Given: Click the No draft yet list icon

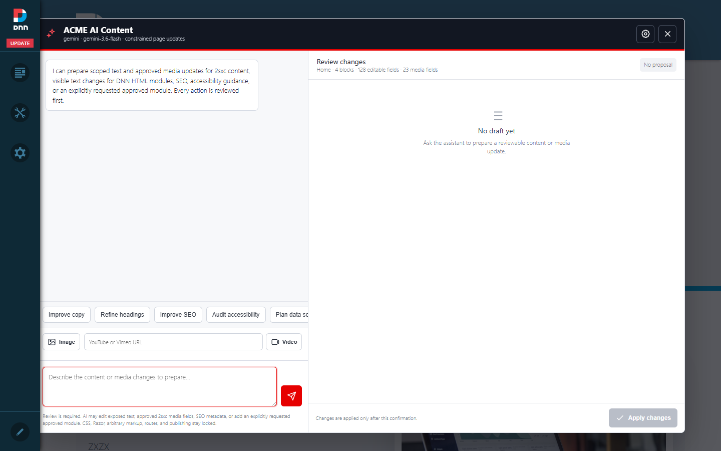Looking at the screenshot, I should [498, 116].
